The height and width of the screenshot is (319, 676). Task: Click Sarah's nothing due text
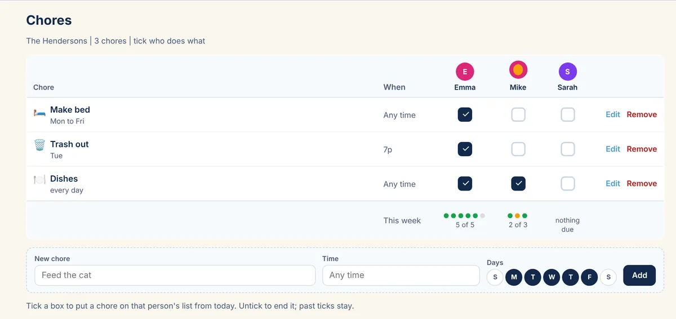click(567, 225)
